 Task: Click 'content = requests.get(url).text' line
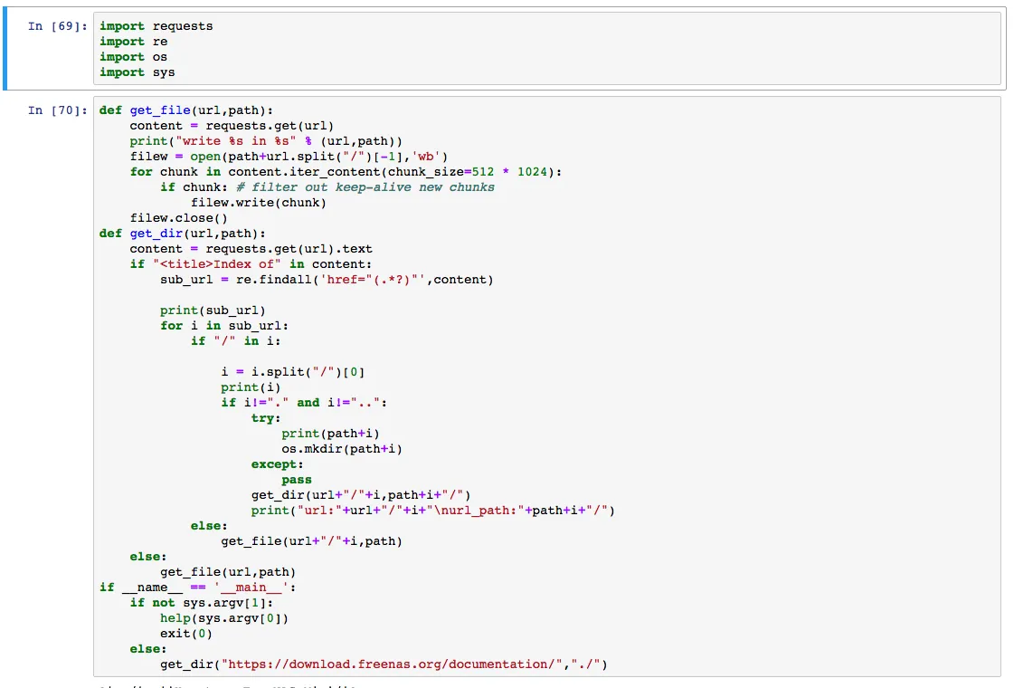(x=251, y=249)
